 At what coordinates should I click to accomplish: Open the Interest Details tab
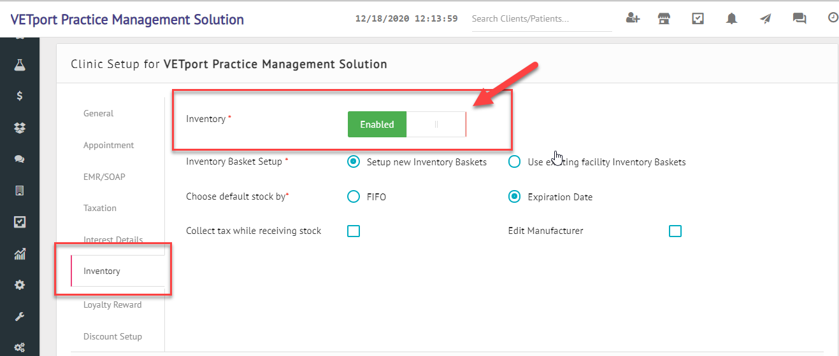(x=113, y=240)
